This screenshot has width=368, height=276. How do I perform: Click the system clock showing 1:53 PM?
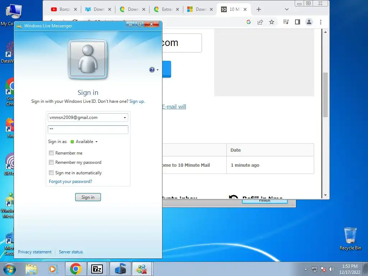pos(350,269)
